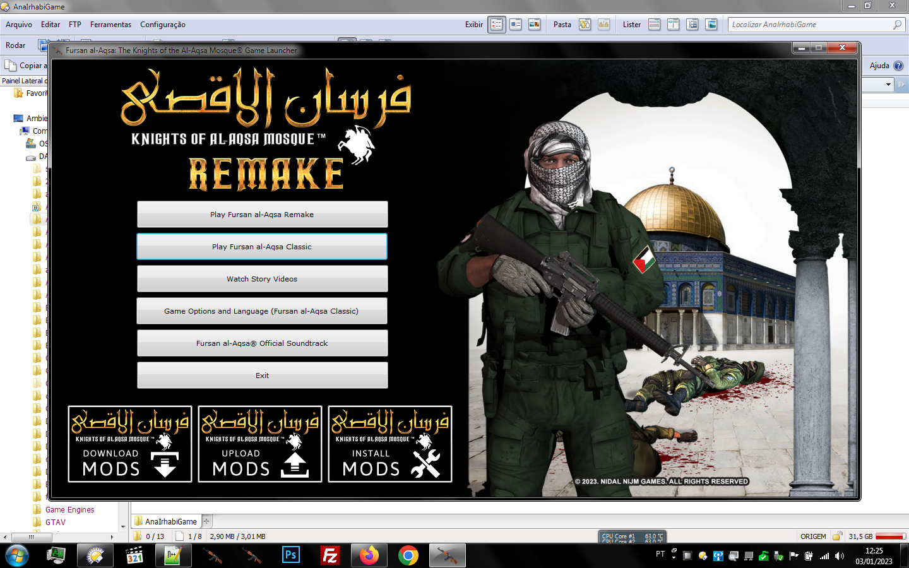Open the Download Mods tile
Screen dimensions: 909x568
[x=130, y=444]
